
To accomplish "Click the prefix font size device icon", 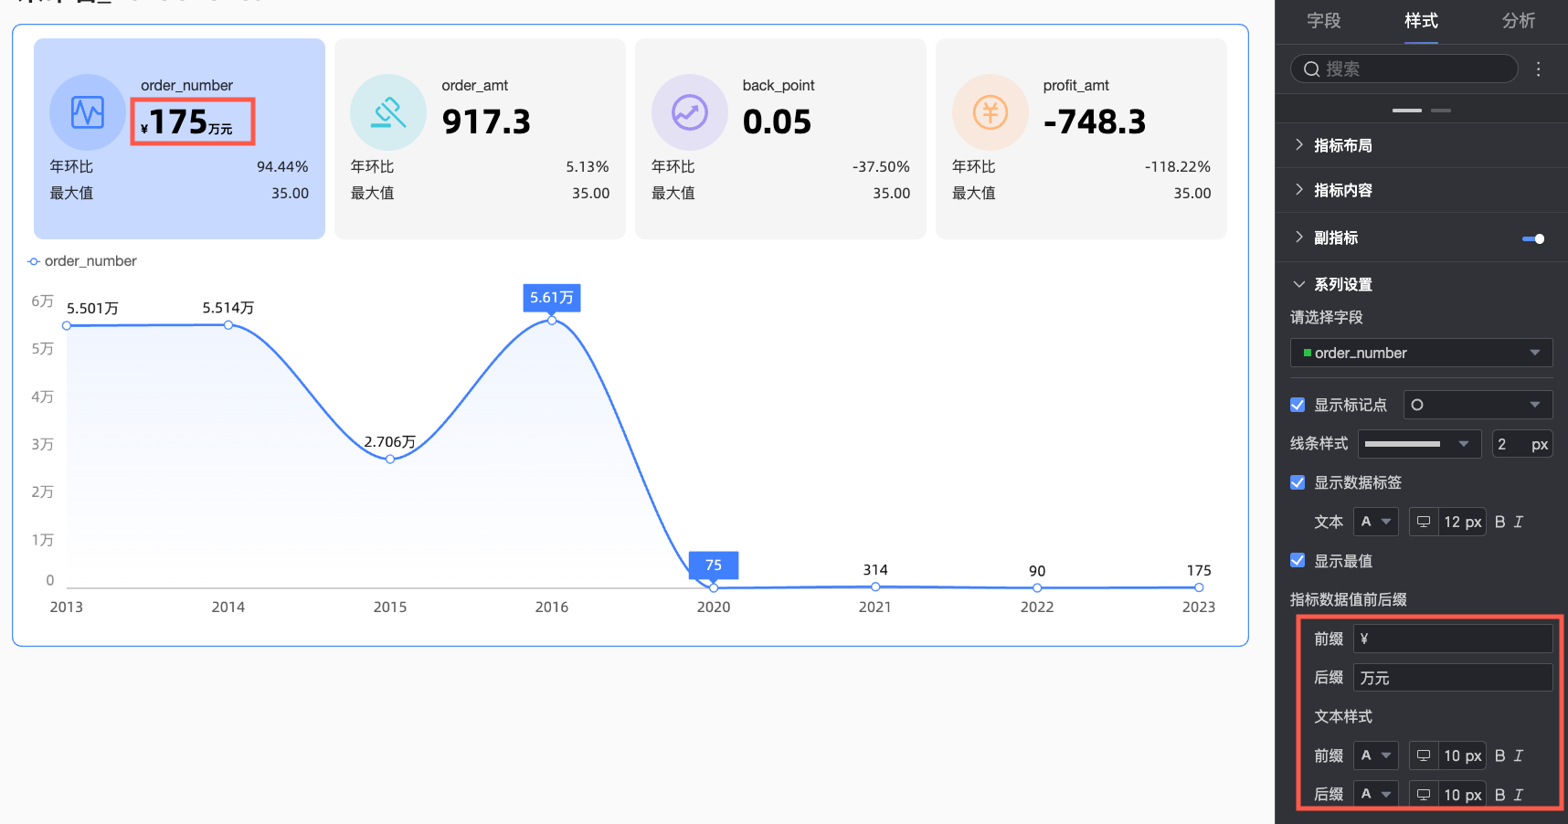I will (1424, 755).
